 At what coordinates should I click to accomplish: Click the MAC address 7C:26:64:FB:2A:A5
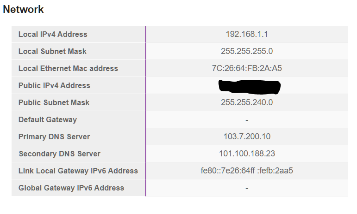click(x=247, y=68)
